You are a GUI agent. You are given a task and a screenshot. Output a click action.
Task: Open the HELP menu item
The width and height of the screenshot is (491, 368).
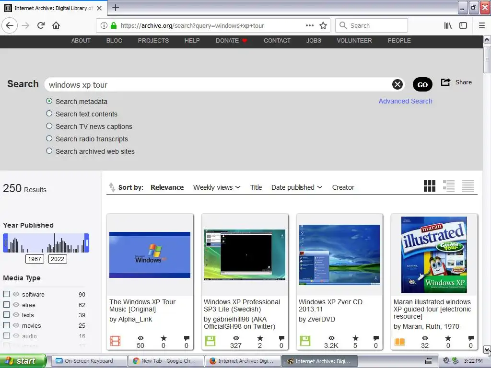coord(192,41)
